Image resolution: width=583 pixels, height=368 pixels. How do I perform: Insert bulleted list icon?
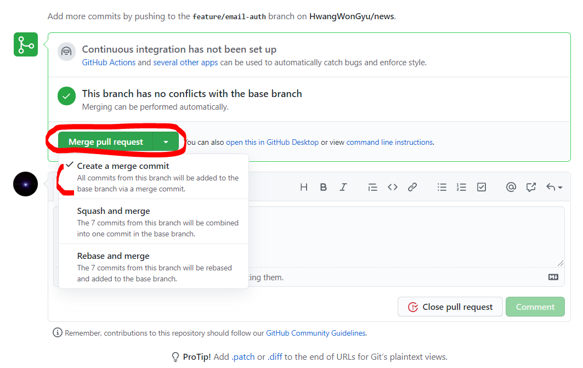442,187
